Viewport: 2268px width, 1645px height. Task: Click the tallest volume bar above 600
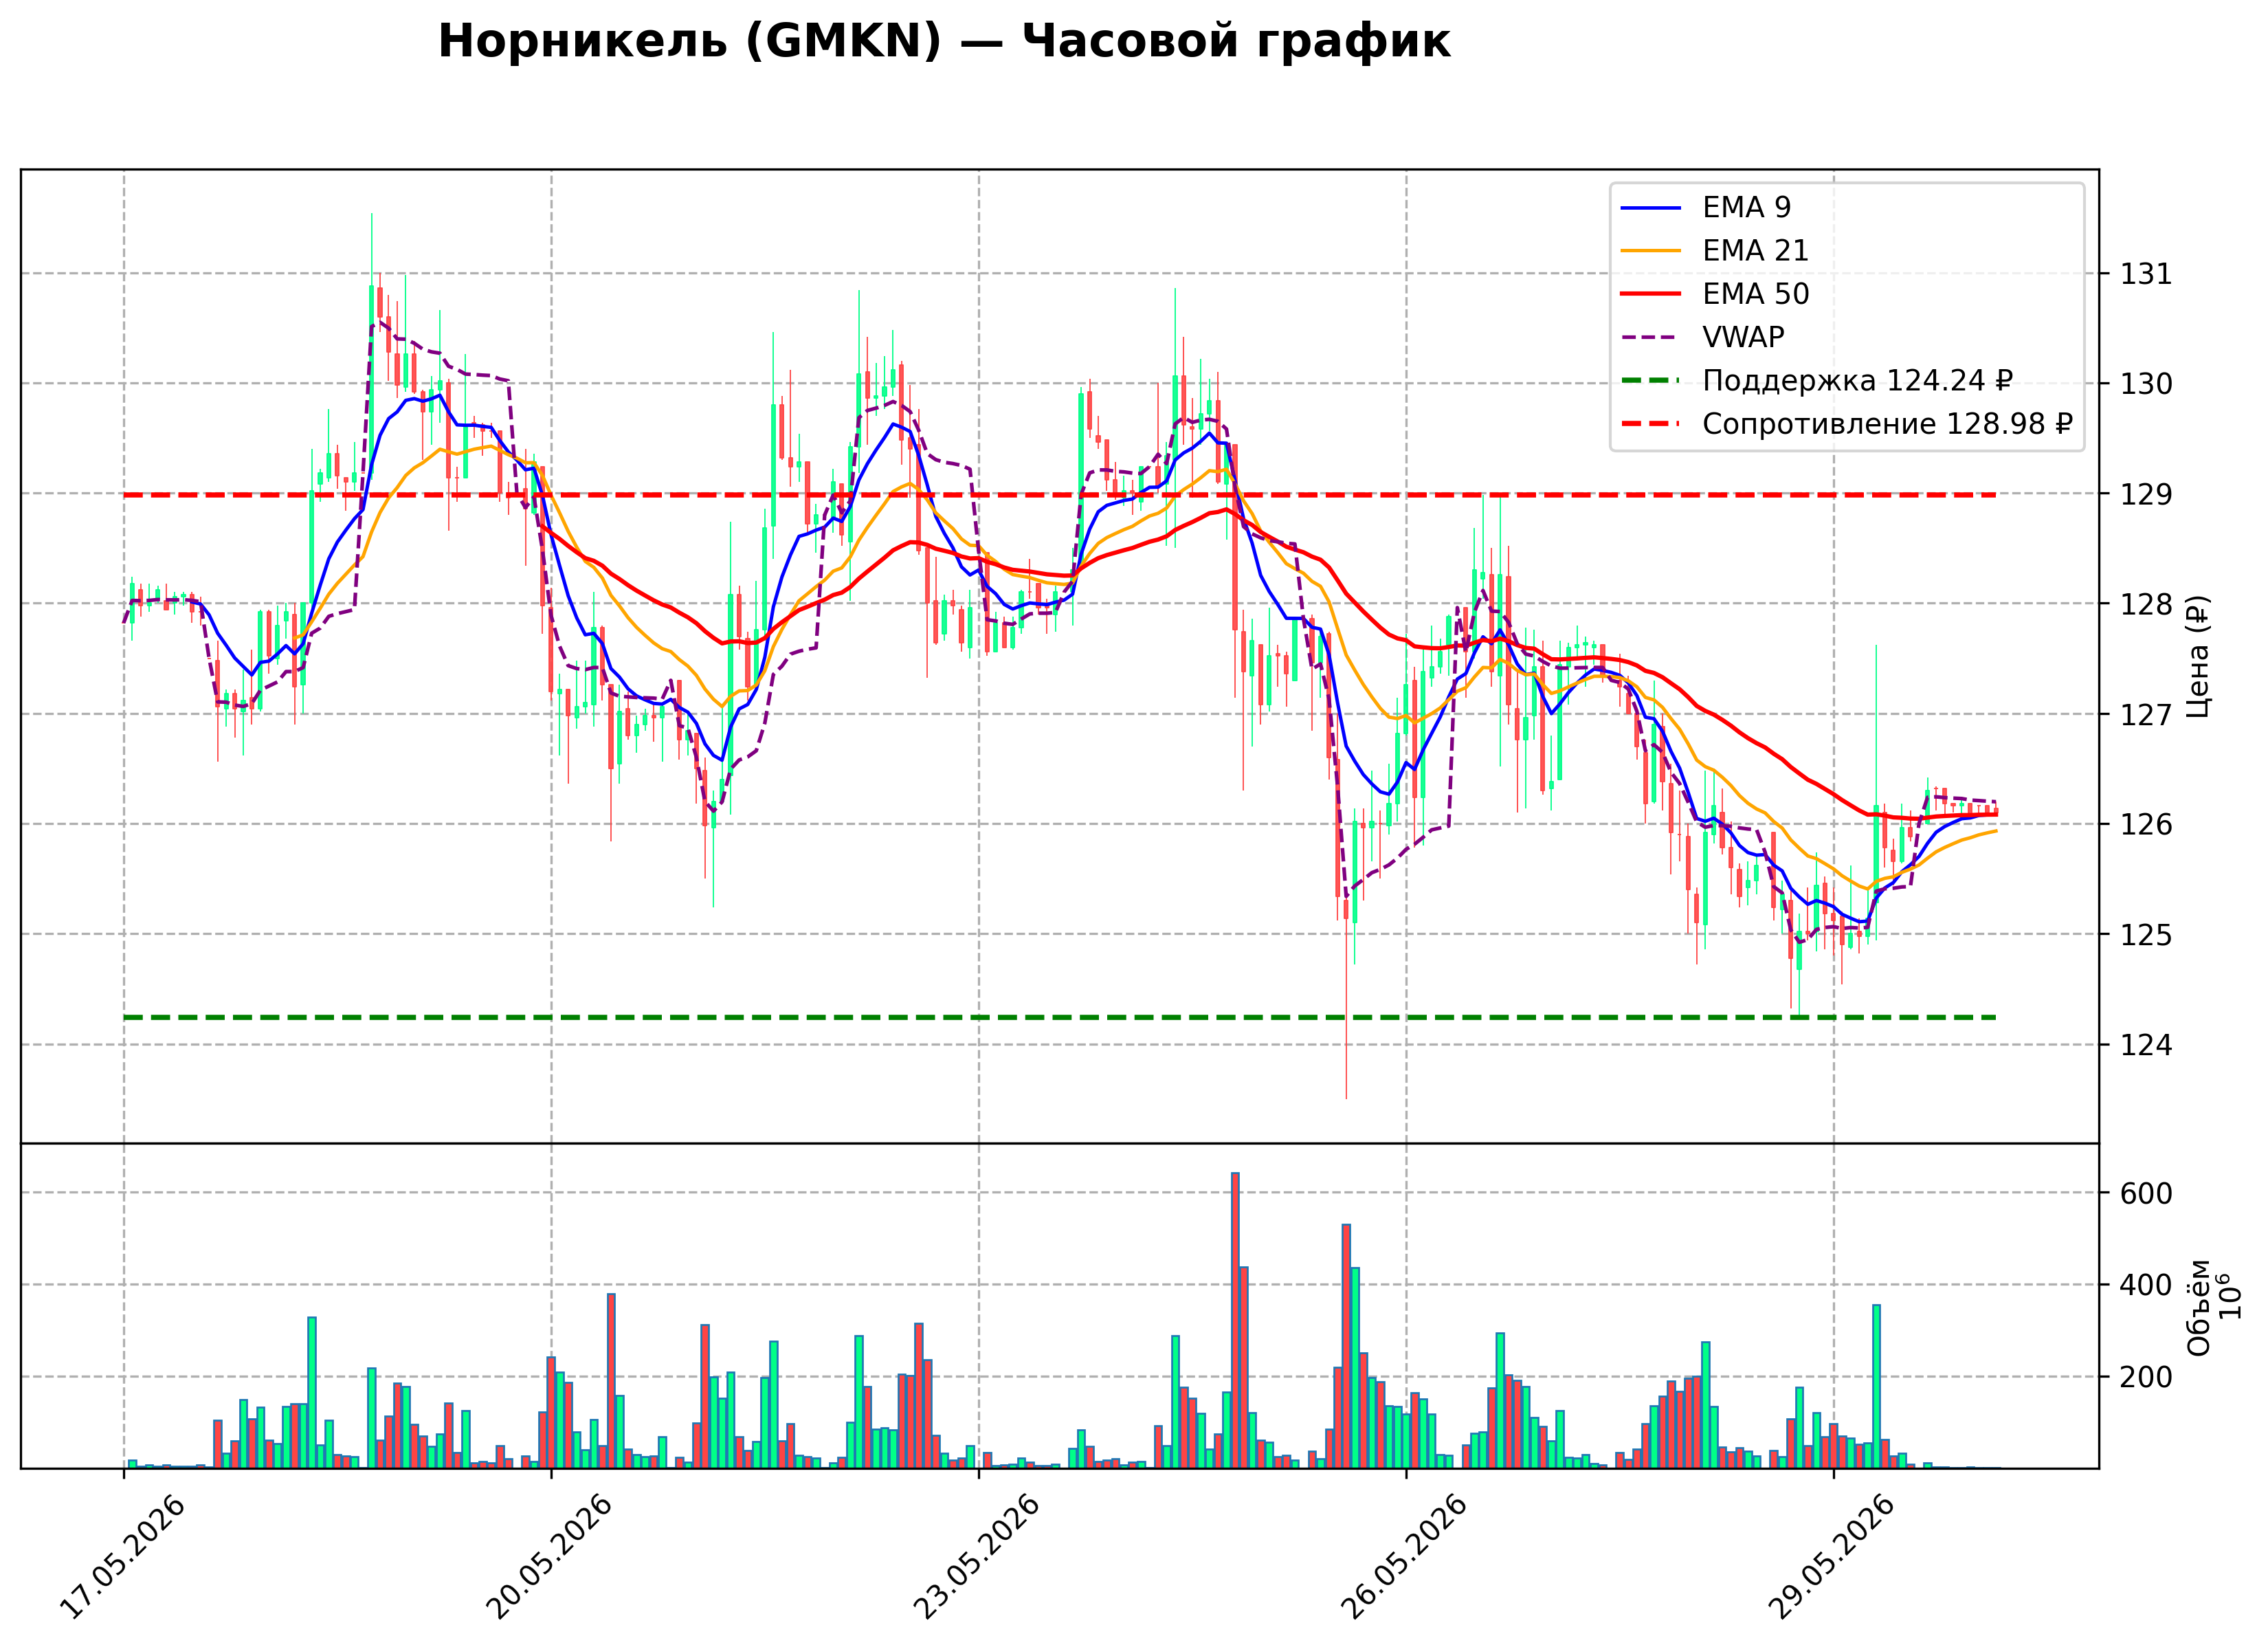coord(1235,1320)
